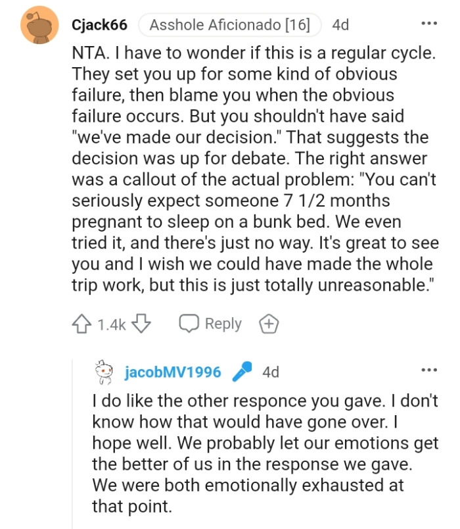Open Cjack66's profile
460x529 pixels.
[x=100, y=25]
